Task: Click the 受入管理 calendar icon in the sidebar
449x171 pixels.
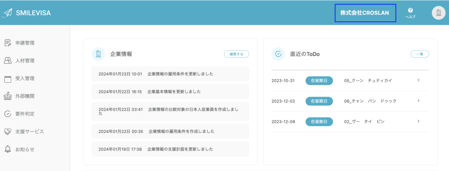Action: pos(8,79)
